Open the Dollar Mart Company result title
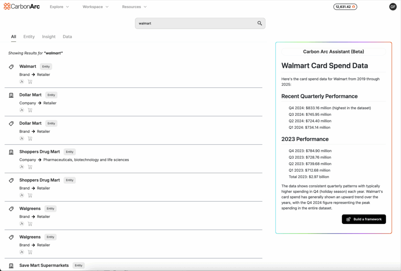Image resolution: width=401 pixels, height=271 pixels. pos(31,95)
